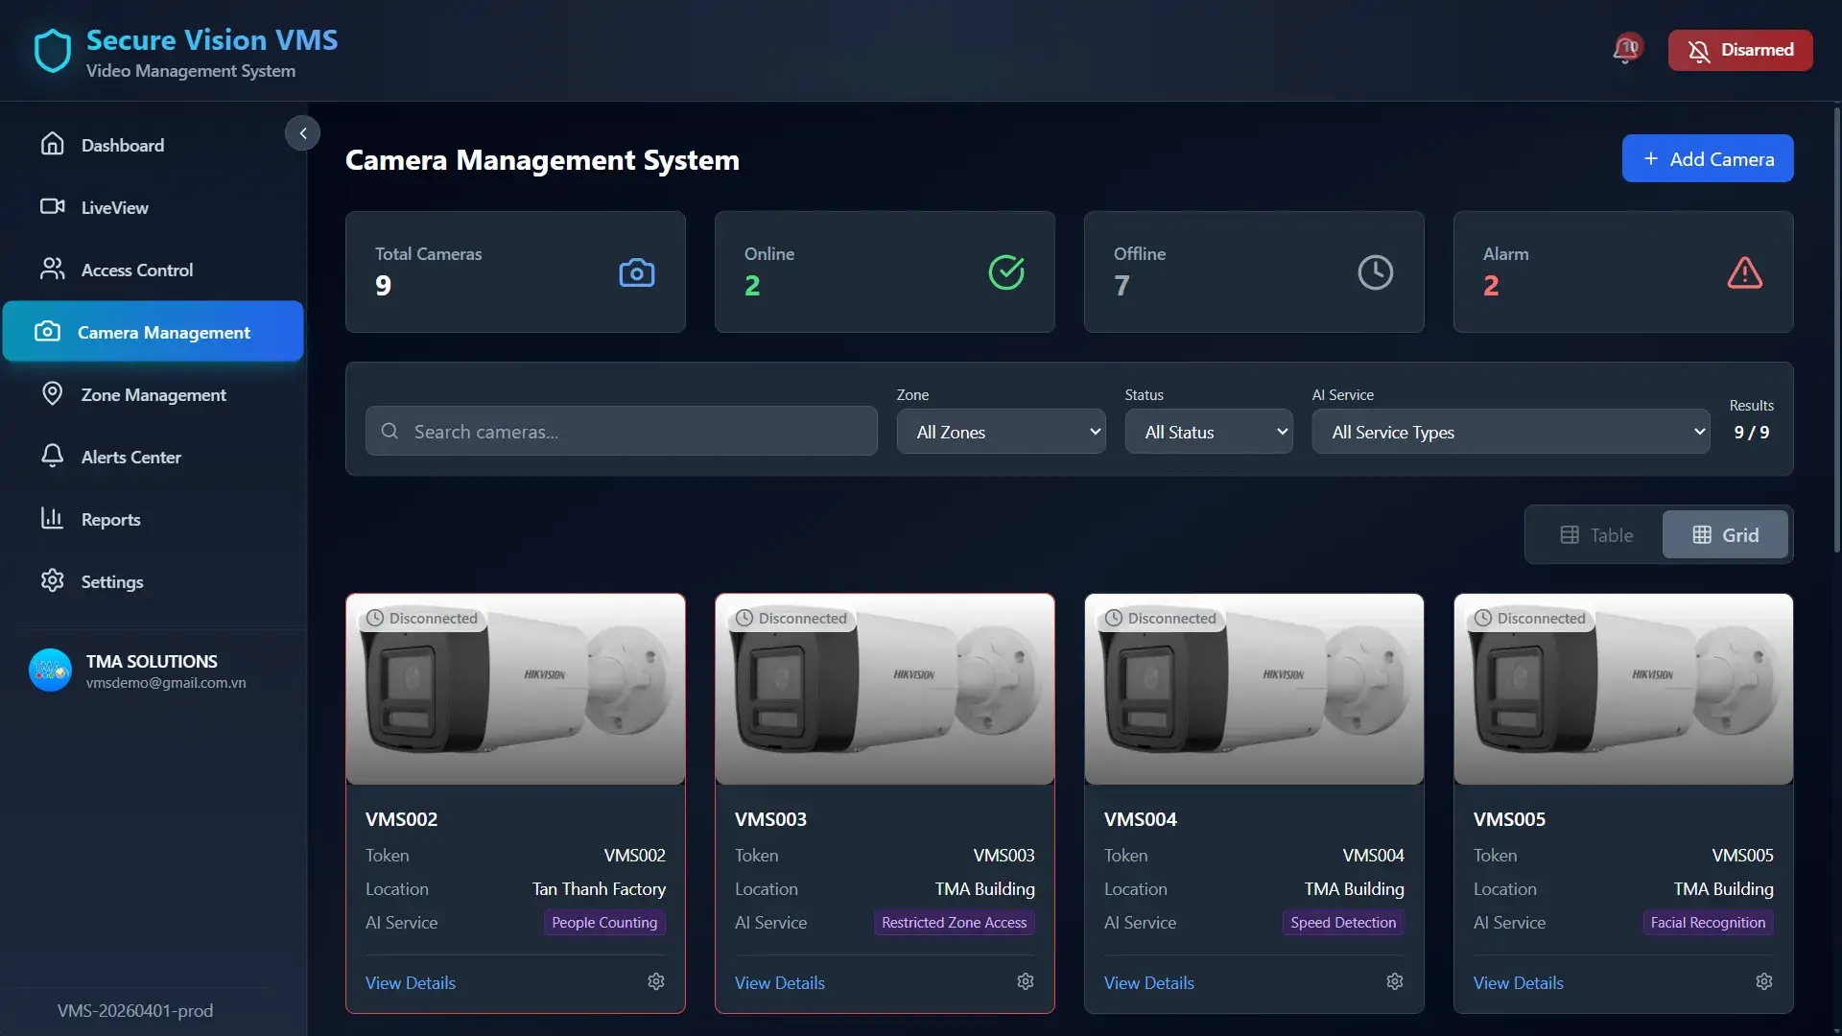Click the Alarm warning triangle icon
The width and height of the screenshot is (1842, 1036).
[1745, 272]
